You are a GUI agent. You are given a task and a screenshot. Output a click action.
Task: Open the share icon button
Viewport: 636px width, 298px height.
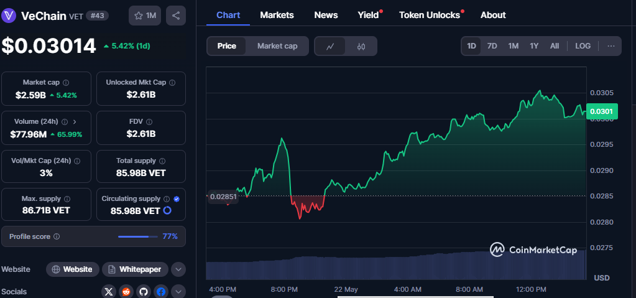[176, 16]
